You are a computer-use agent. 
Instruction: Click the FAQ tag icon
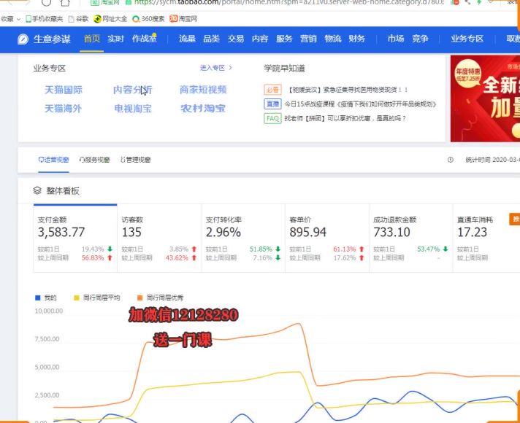coord(272,118)
